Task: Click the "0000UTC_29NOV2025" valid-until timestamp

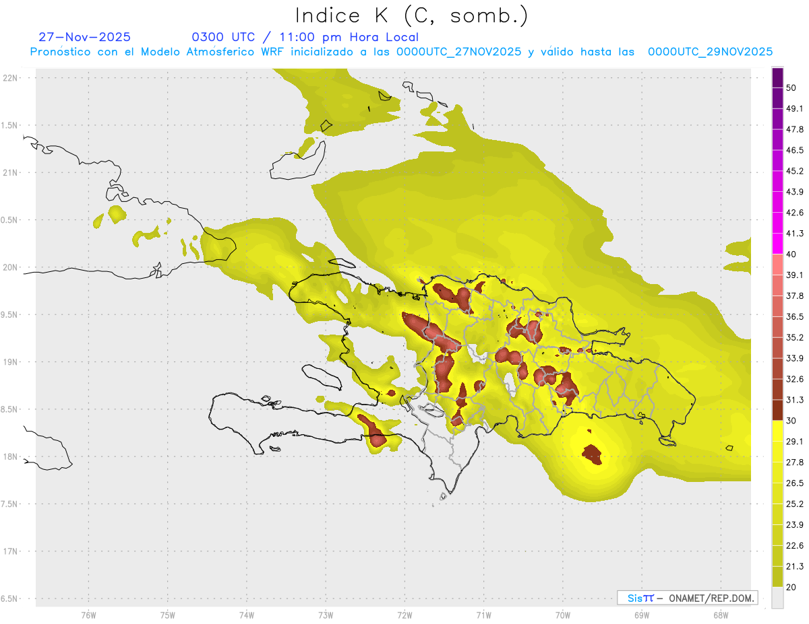Action: click(710, 52)
